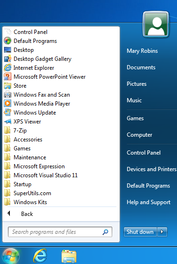Viewport: 177px width, 264px height.
Task: Click the text "Startup"
Action: point(22,184)
